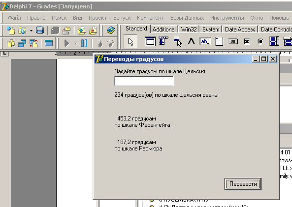Click the New Form toolbar icon
The height and width of the screenshot is (207, 292).
click(49, 43)
